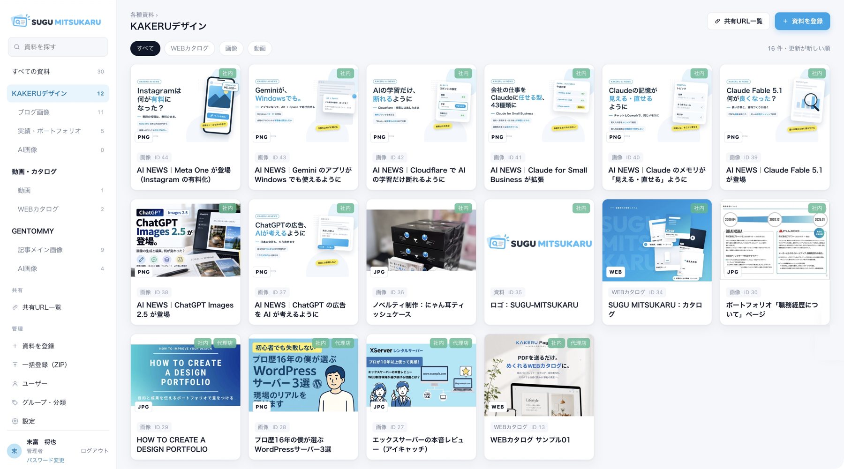Open 共有URL一覧 link in sidebar
The width and height of the screenshot is (844, 469).
click(58, 307)
